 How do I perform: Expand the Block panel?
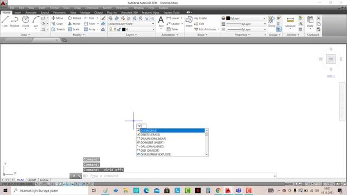202,35
